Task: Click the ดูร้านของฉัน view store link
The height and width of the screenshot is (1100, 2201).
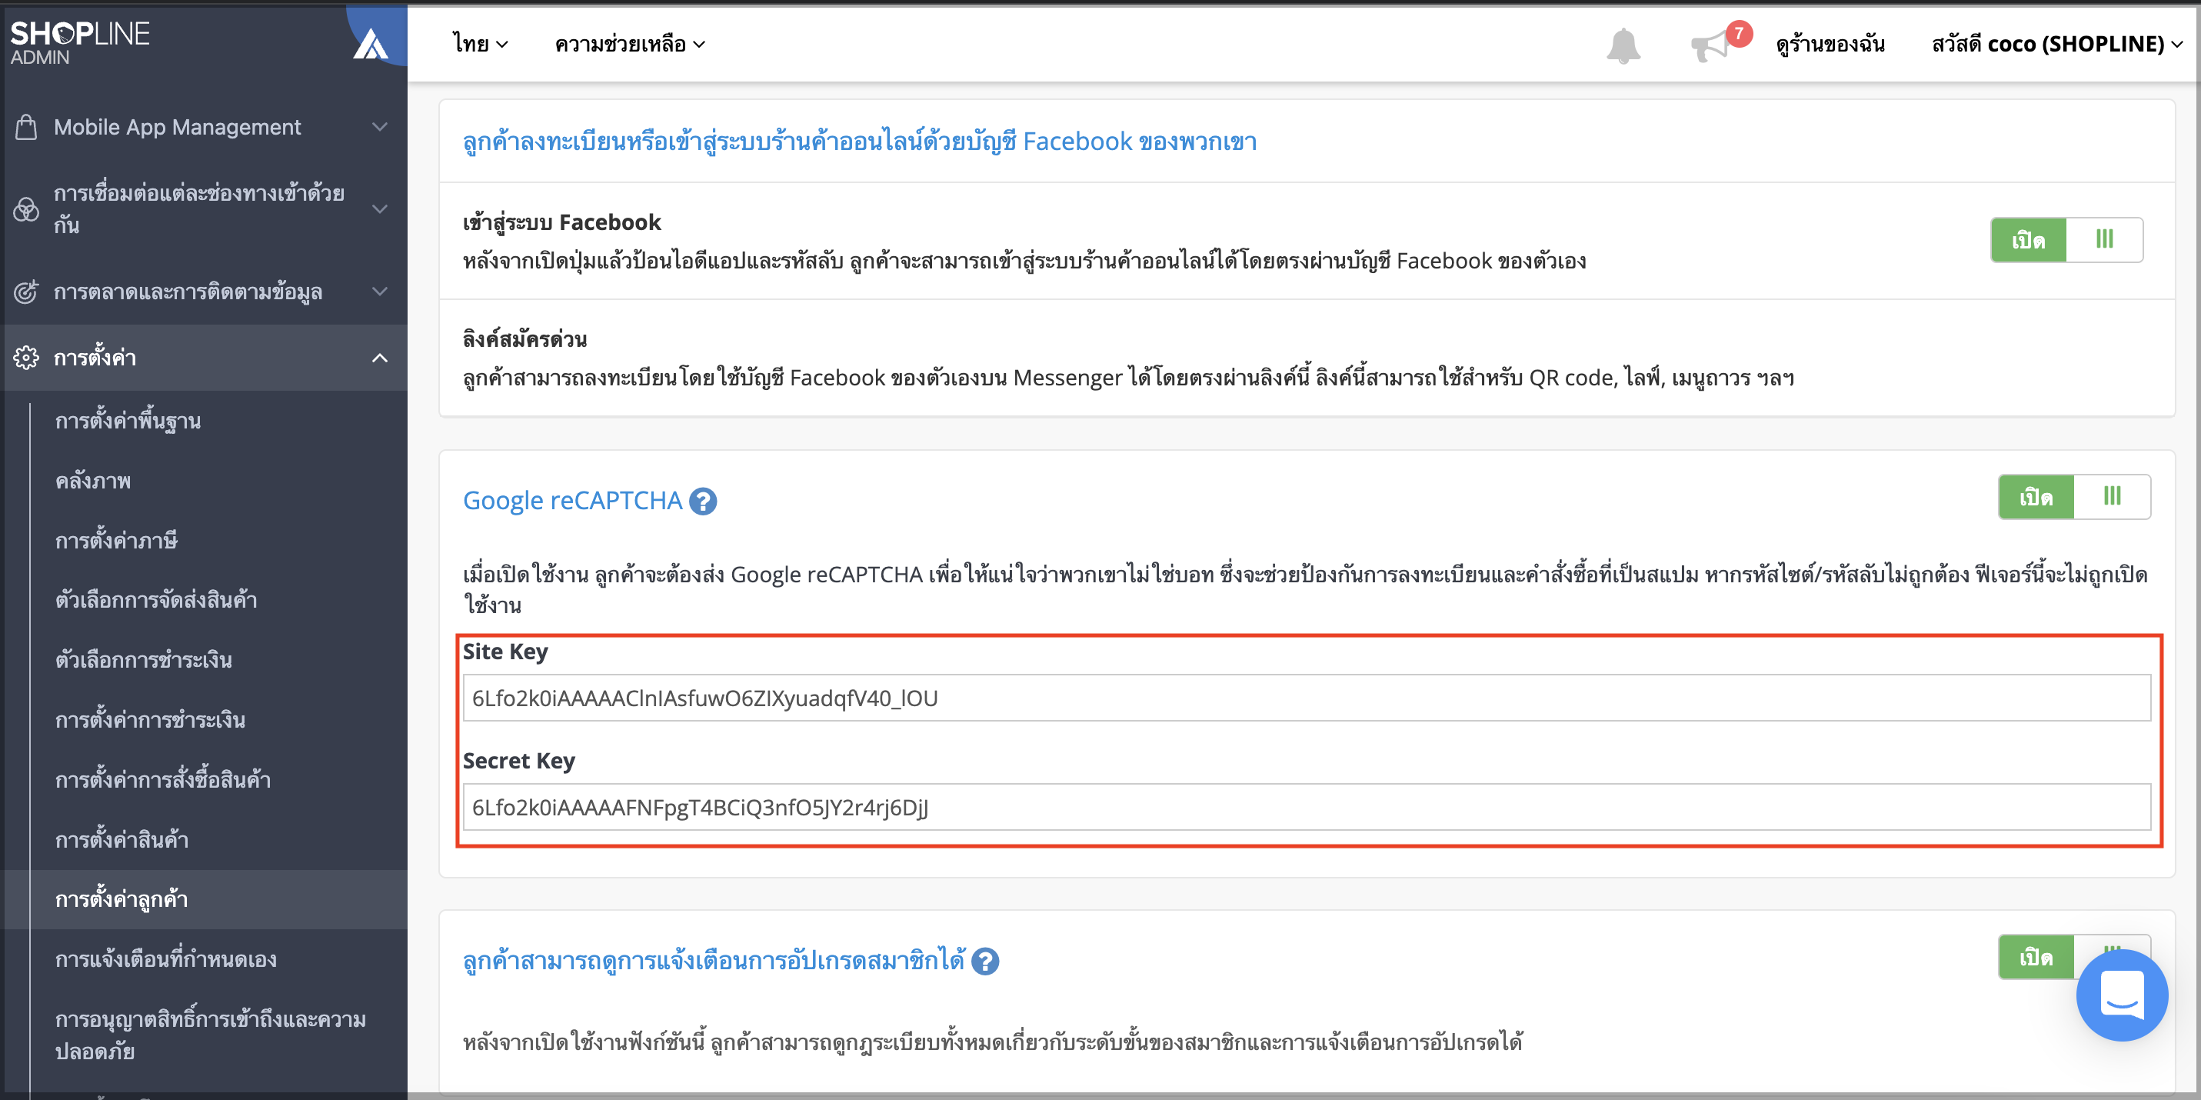Action: pyautogui.click(x=1830, y=44)
